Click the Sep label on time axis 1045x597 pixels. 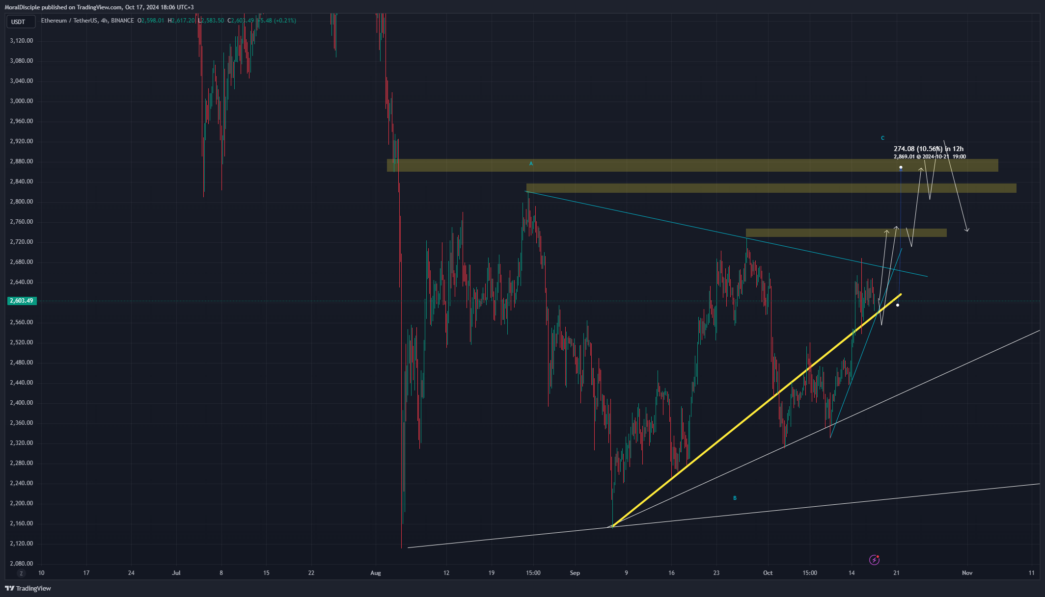click(x=575, y=573)
